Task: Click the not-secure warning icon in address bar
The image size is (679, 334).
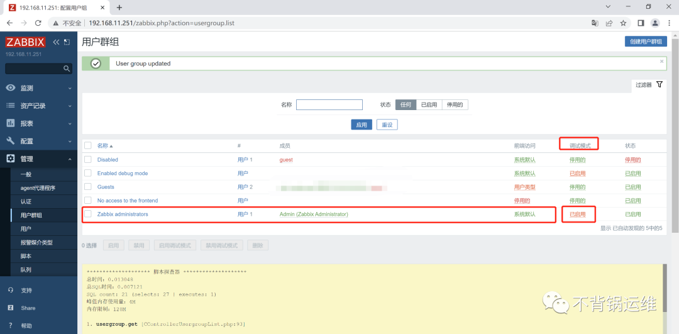Action: click(x=57, y=23)
